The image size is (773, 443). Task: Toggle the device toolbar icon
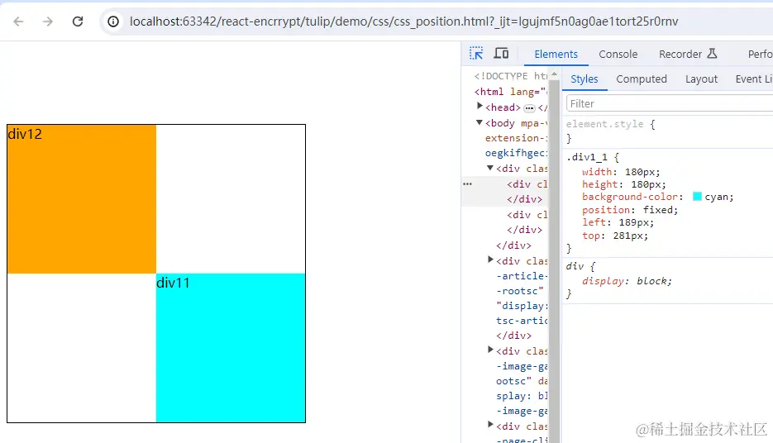point(501,53)
